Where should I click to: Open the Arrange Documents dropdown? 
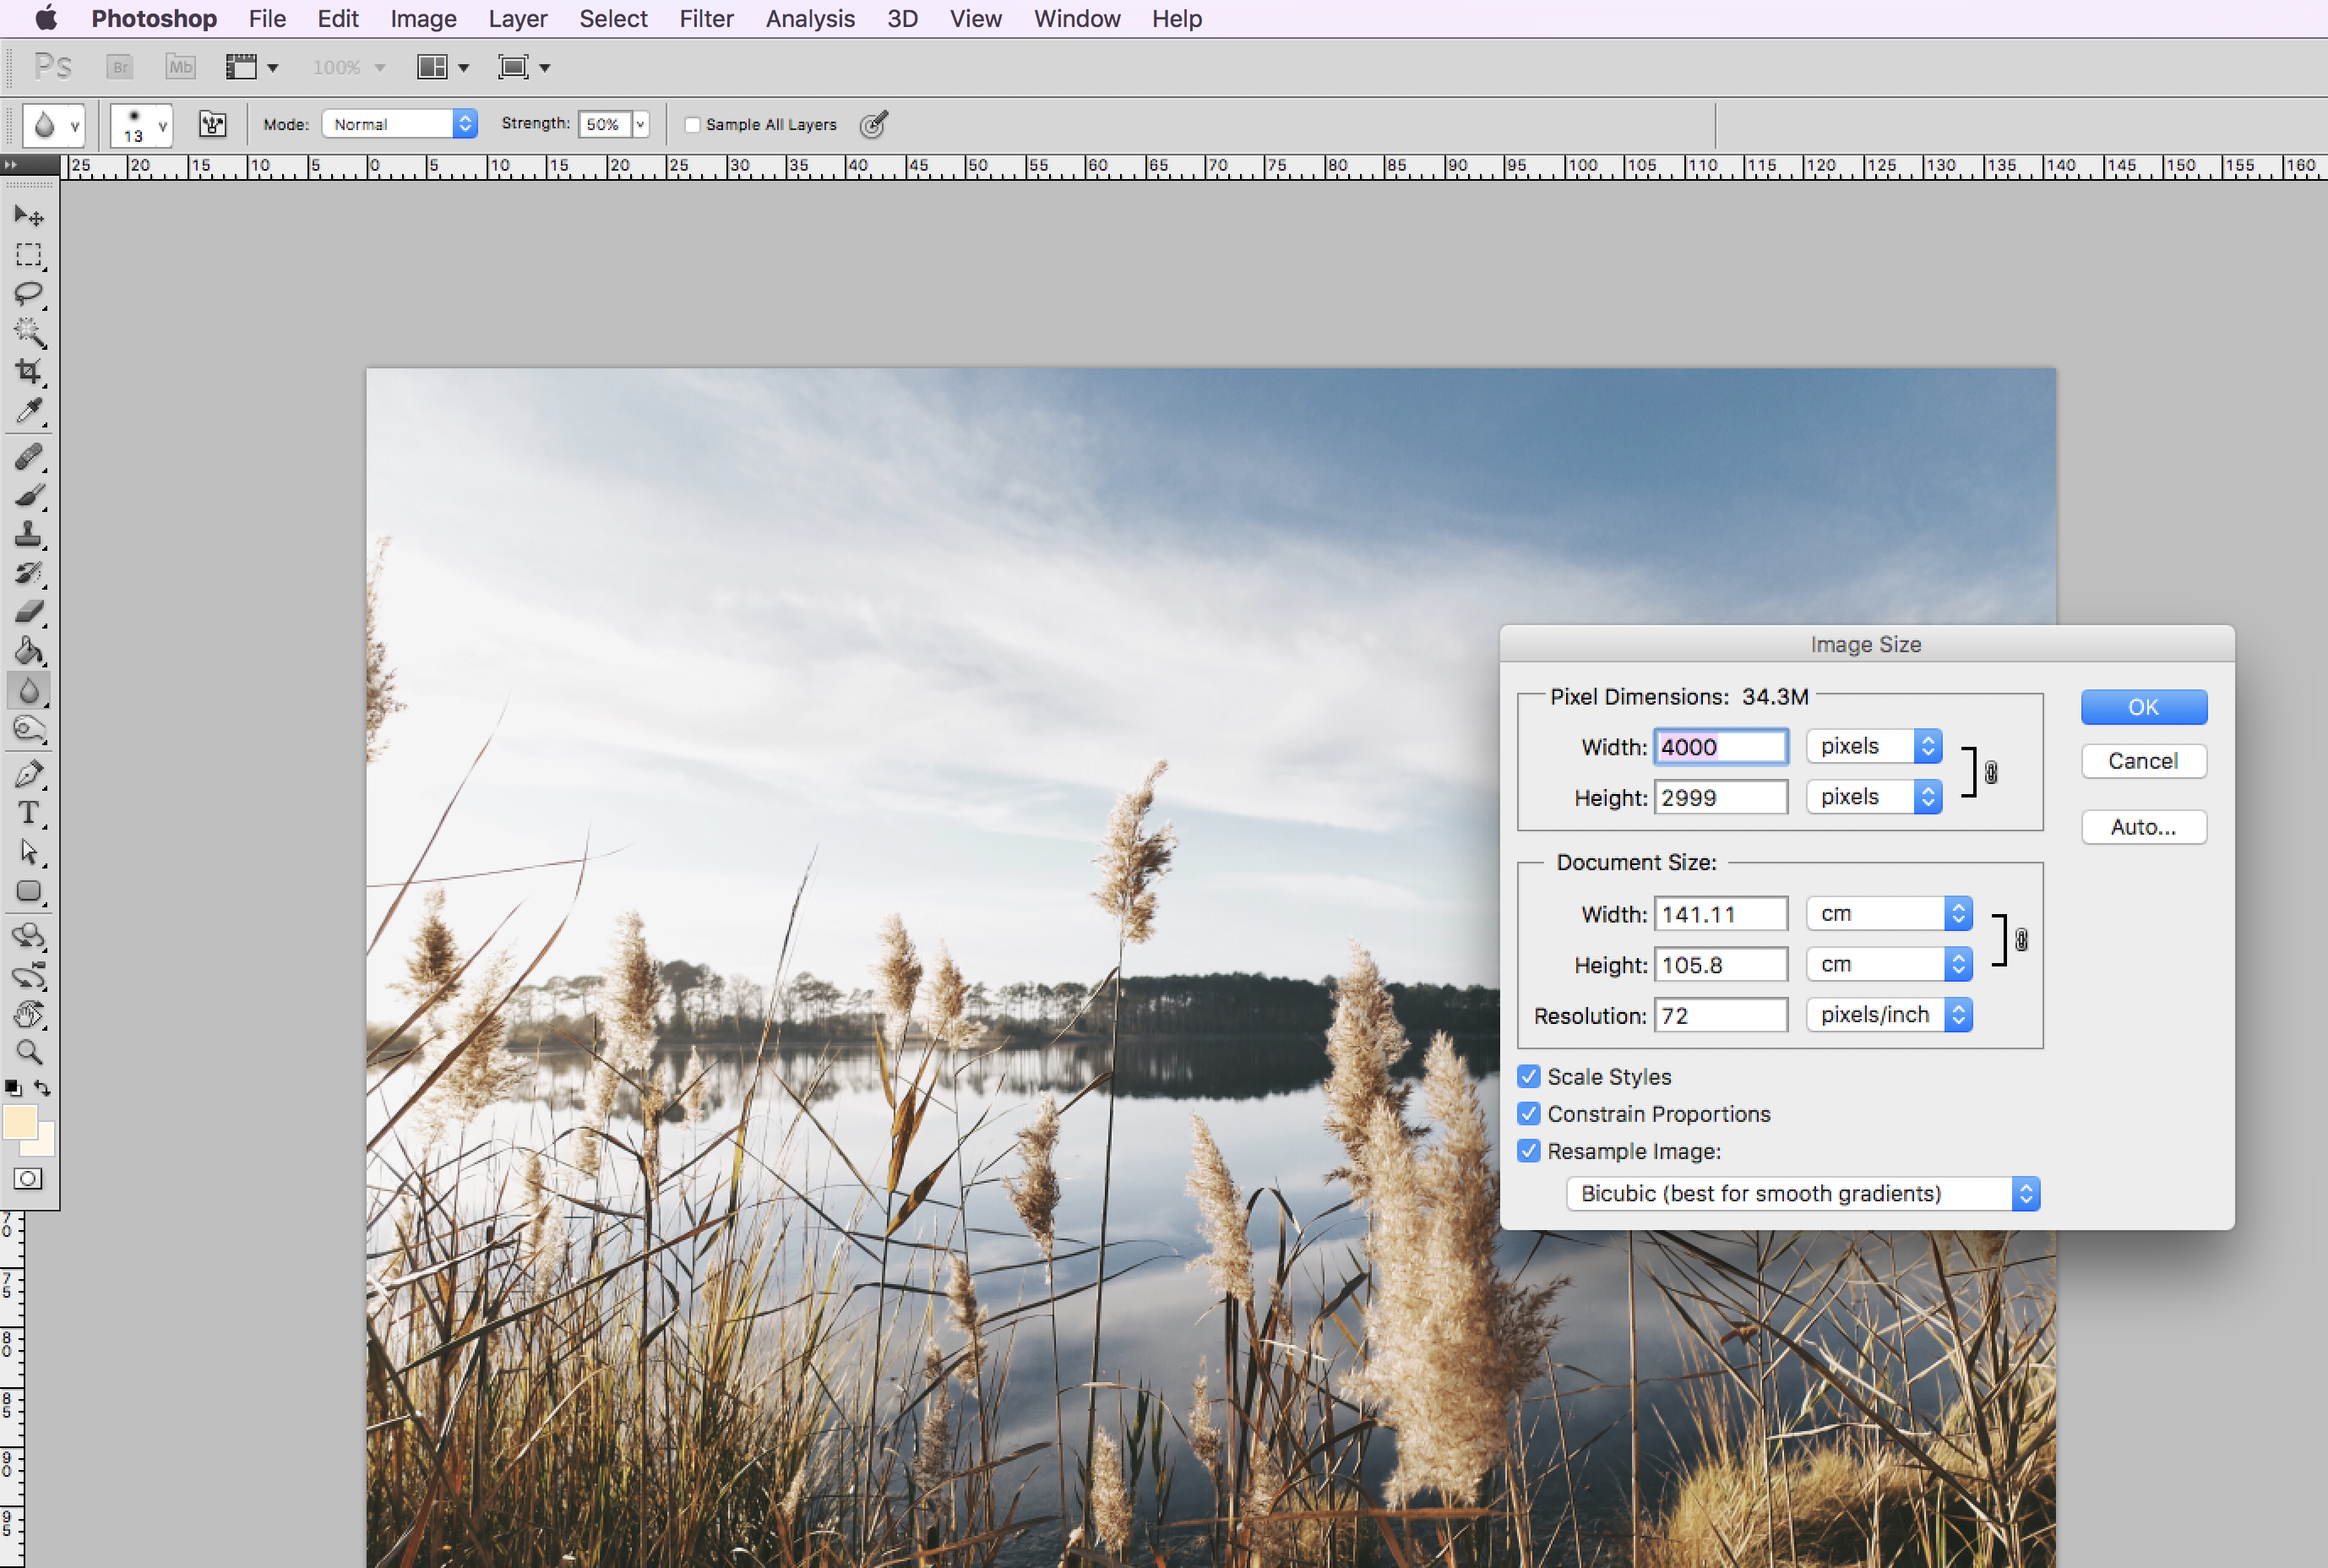coord(443,67)
